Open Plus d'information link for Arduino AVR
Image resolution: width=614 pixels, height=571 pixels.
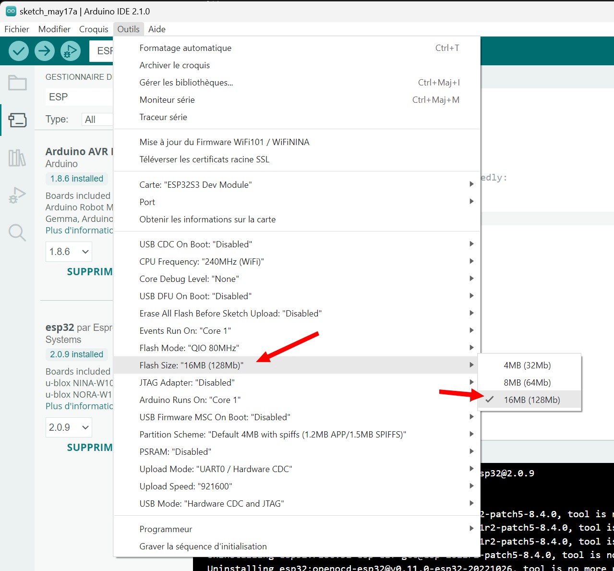coord(79,231)
